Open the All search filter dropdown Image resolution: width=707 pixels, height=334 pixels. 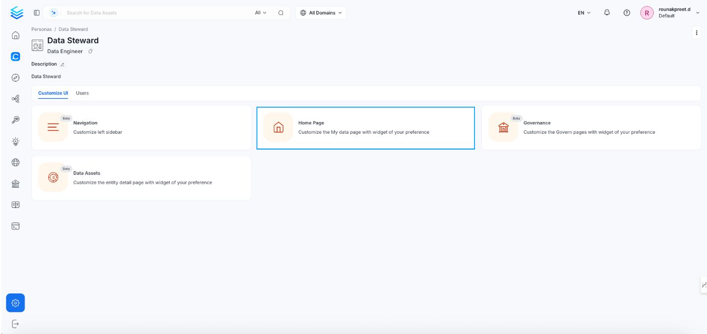pyautogui.click(x=260, y=12)
